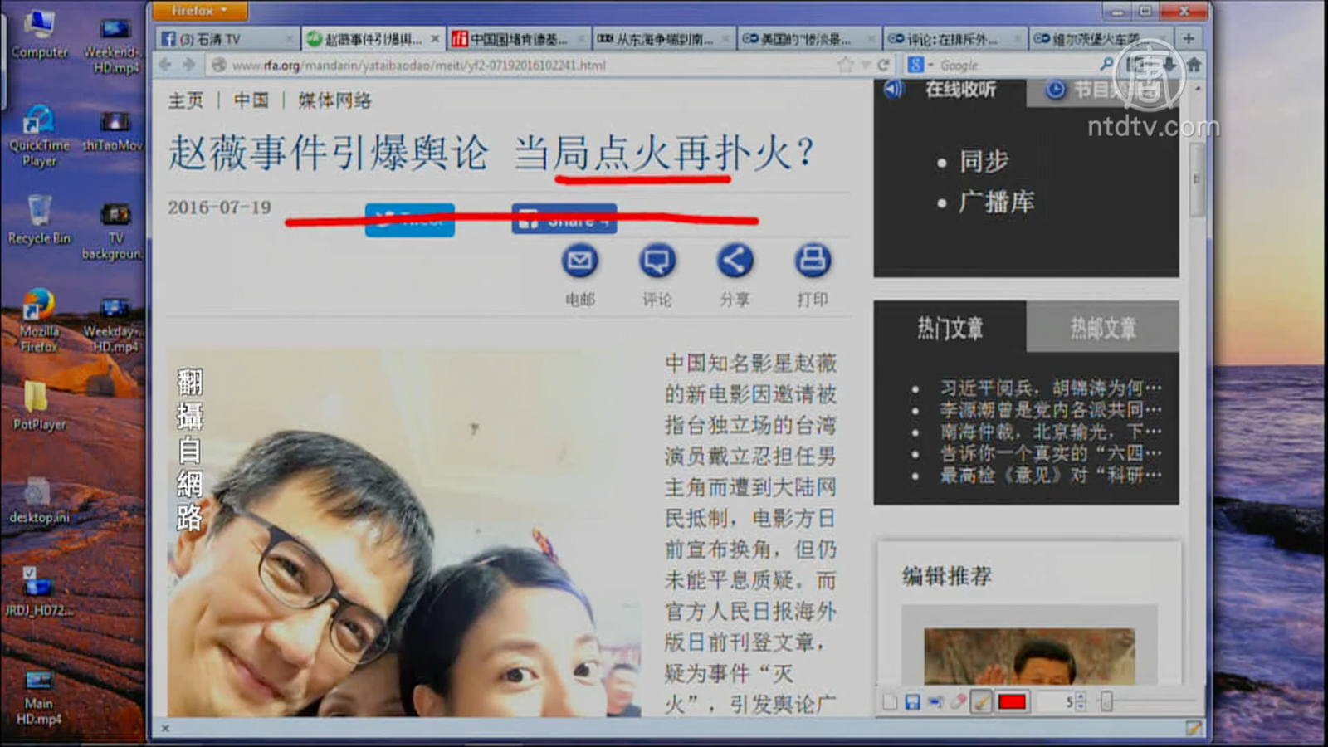The height and width of the screenshot is (747, 1328).
Task: Print the article with 打印 icon
Action: 812,261
